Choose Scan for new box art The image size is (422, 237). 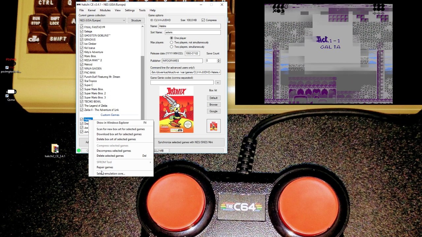(x=121, y=129)
